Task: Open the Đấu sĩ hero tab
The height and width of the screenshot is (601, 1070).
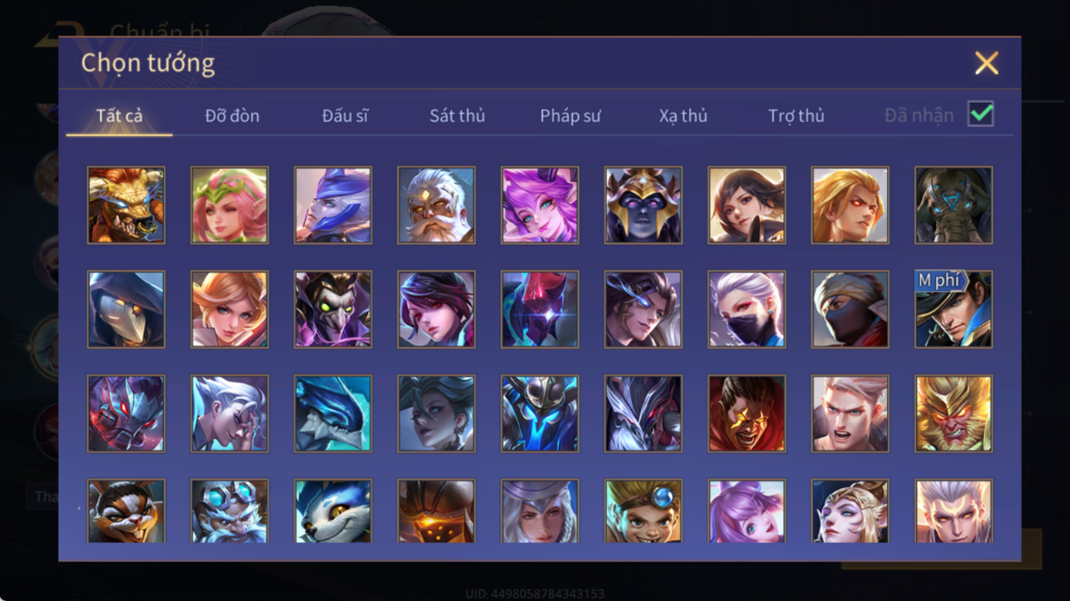Action: point(345,116)
